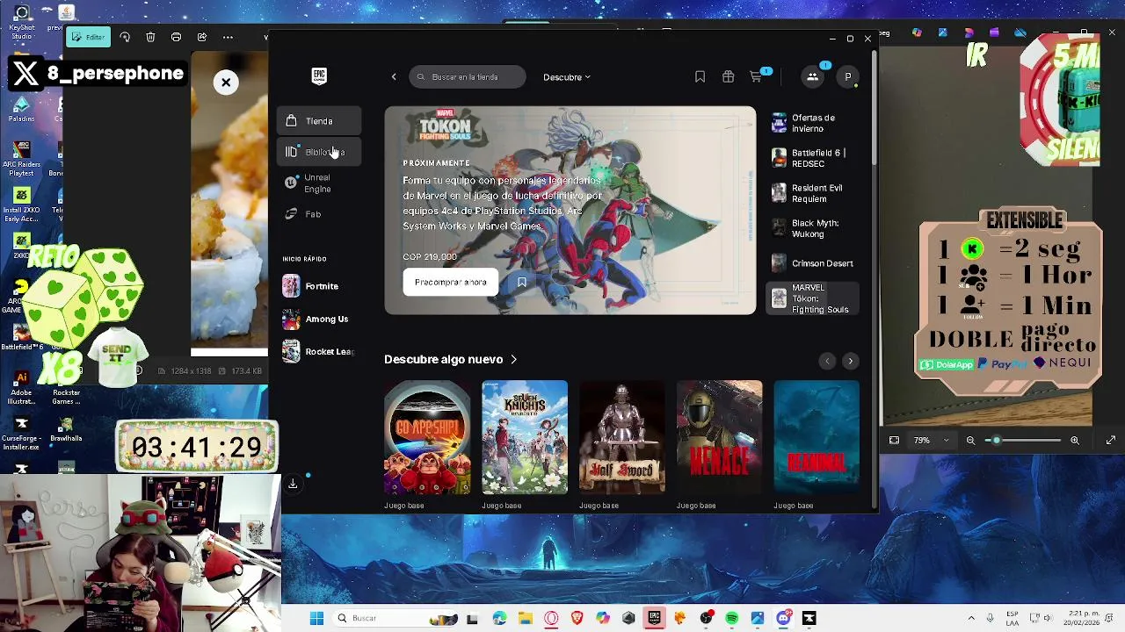The width and height of the screenshot is (1125, 632).
Task: Open Opera browser from the taskbar
Action: click(551, 618)
